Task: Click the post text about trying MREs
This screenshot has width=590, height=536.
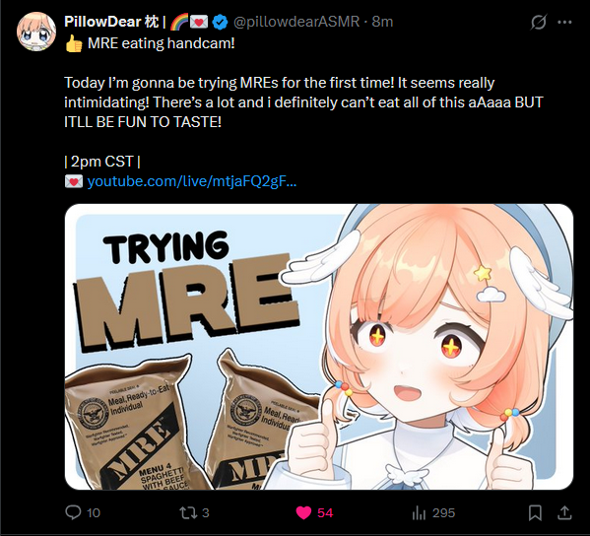Action: click(303, 102)
